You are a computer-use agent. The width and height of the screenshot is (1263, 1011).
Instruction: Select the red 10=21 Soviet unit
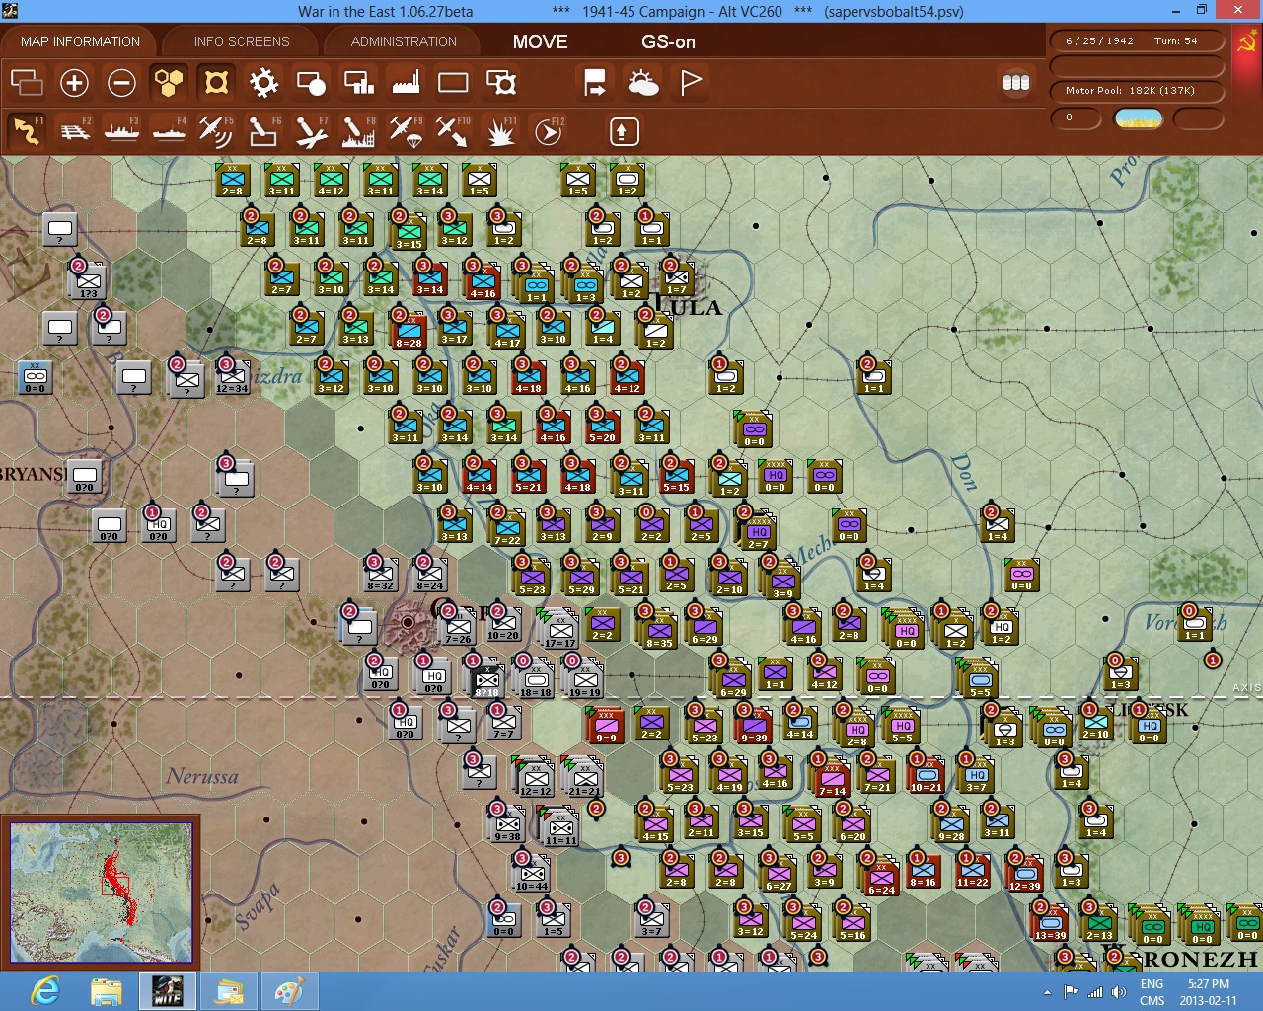click(926, 774)
